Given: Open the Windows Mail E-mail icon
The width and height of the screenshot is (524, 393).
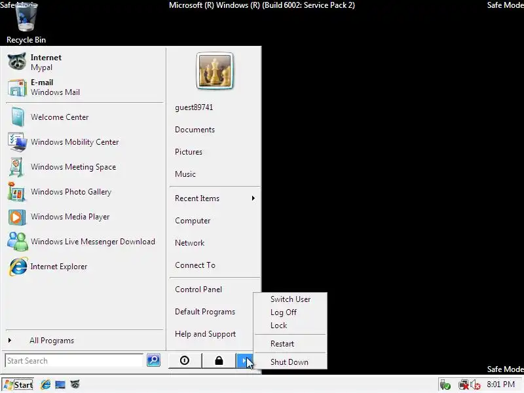Looking at the screenshot, I should pos(17,87).
